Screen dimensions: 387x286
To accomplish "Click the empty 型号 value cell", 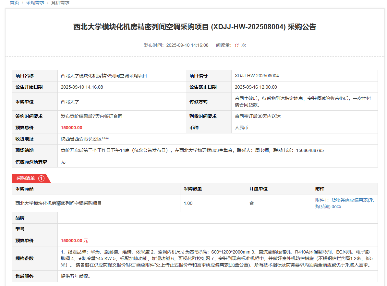I will point(217,229).
